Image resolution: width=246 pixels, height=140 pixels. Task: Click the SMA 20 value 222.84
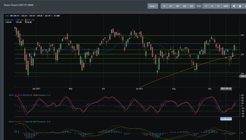pyautogui.click(x=9, y=22)
